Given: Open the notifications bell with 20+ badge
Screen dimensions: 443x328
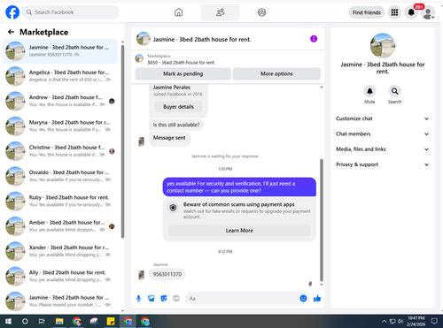Looking at the screenshot, I should click(411, 12).
